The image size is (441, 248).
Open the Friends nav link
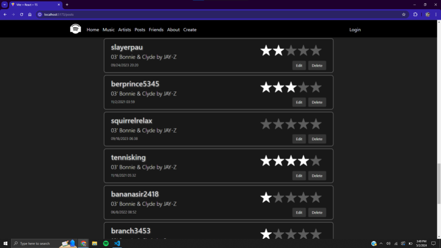(156, 29)
